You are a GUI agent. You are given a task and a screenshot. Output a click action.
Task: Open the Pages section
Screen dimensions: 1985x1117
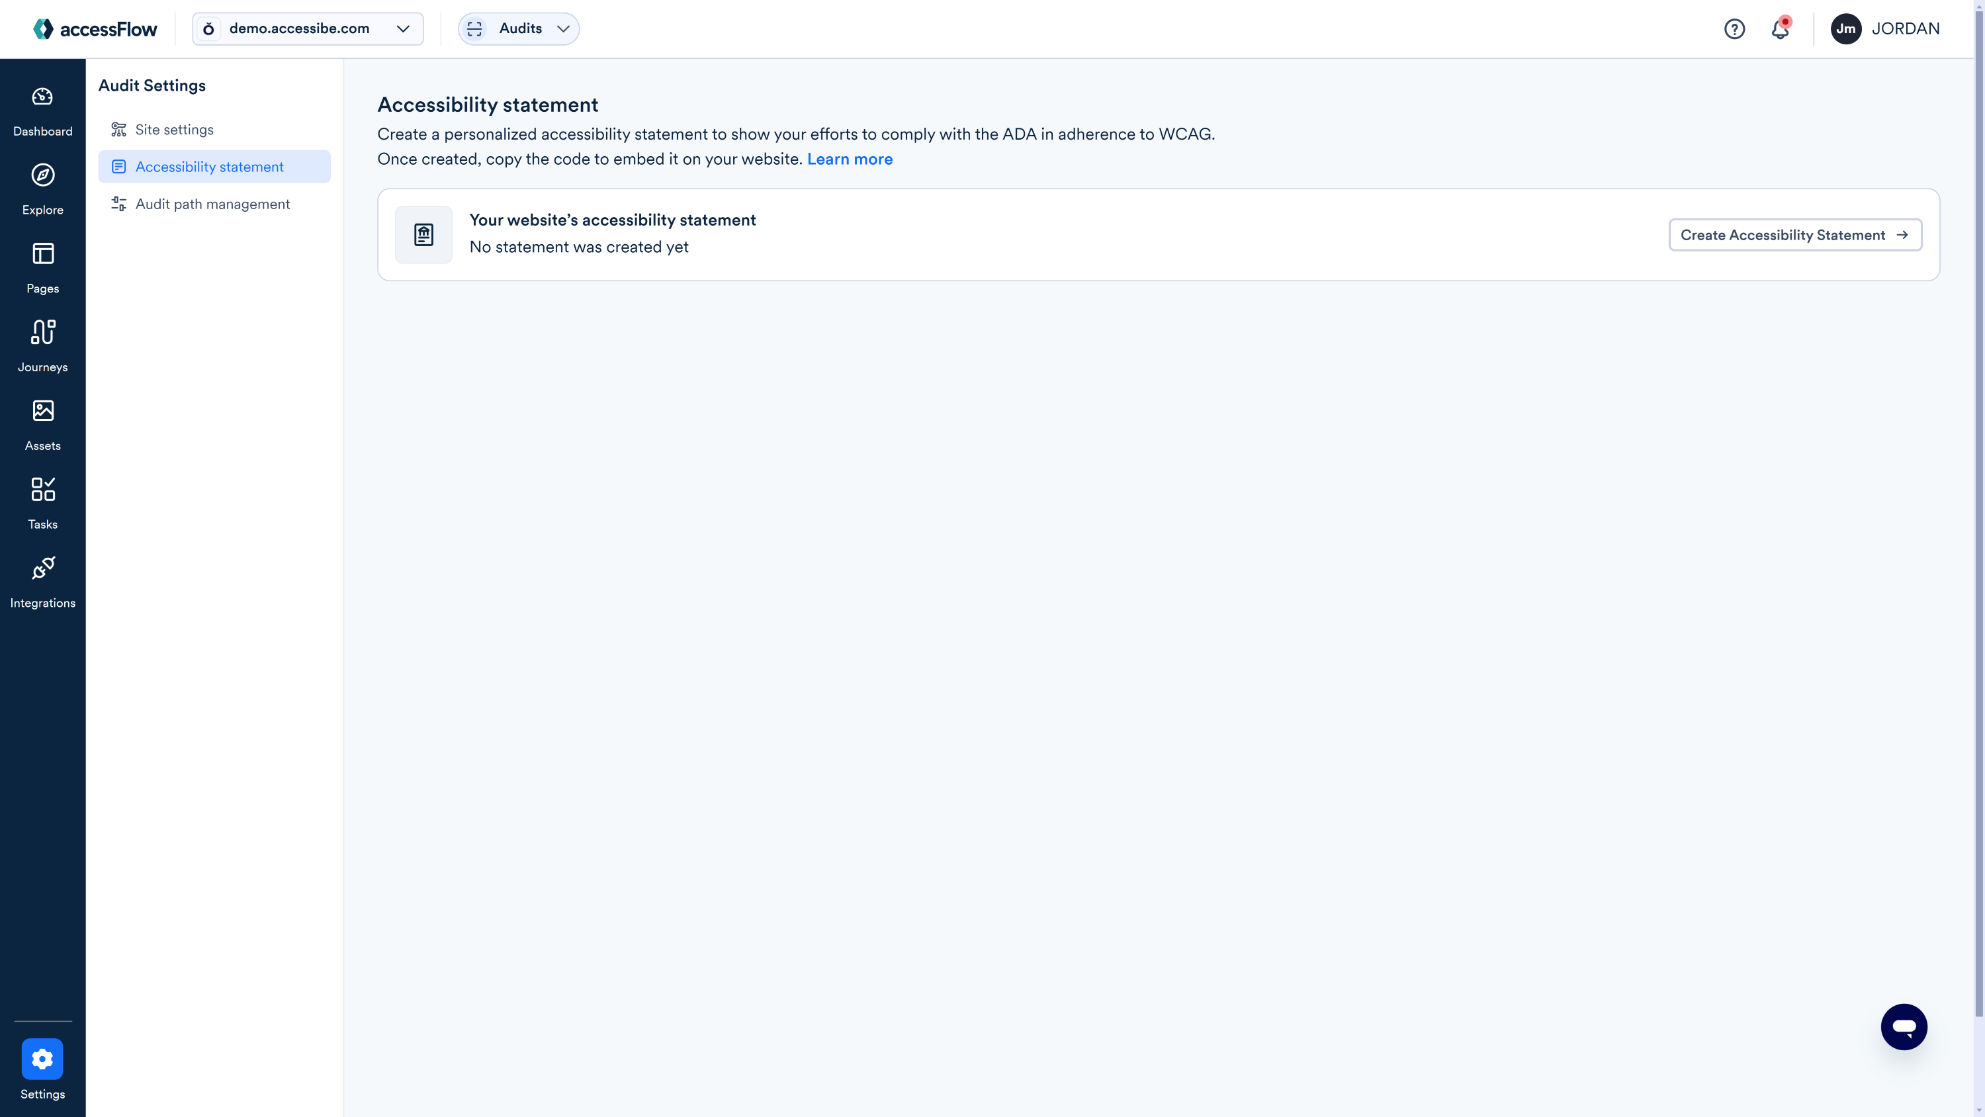tap(42, 267)
